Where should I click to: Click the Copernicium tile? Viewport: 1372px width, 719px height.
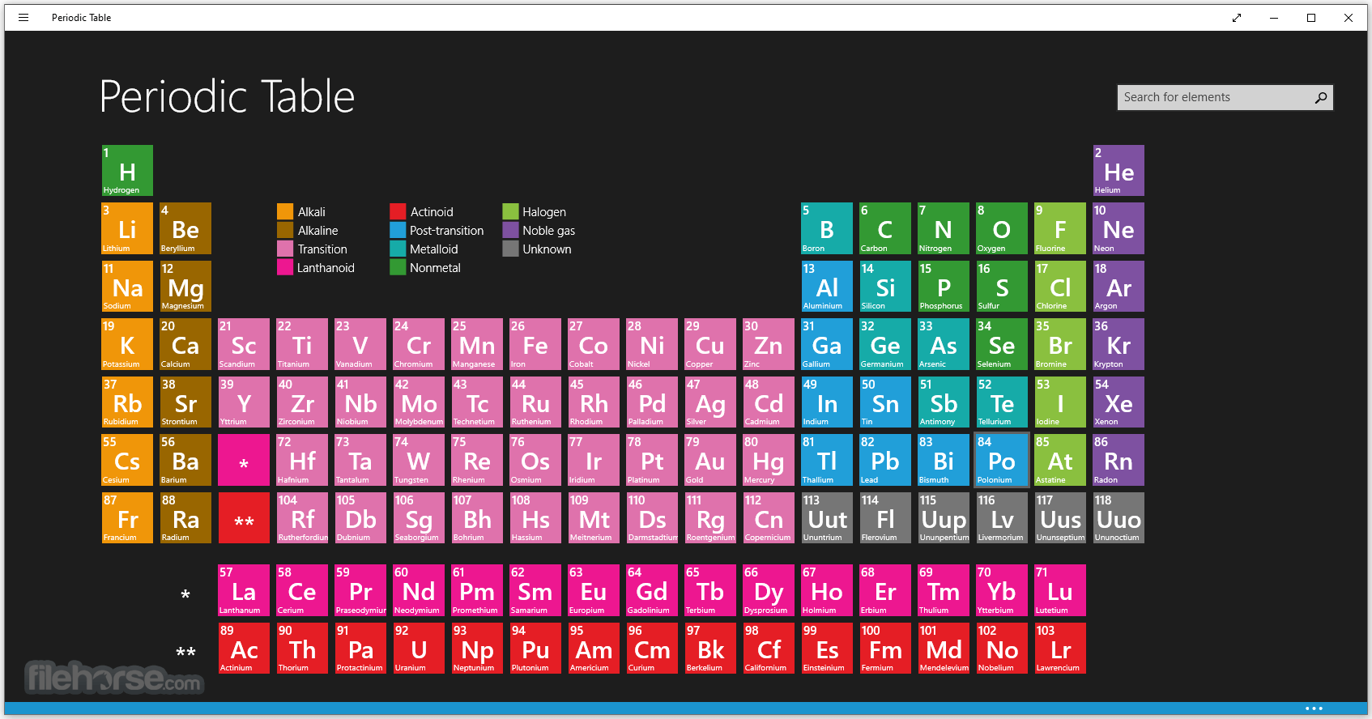tap(769, 518)
